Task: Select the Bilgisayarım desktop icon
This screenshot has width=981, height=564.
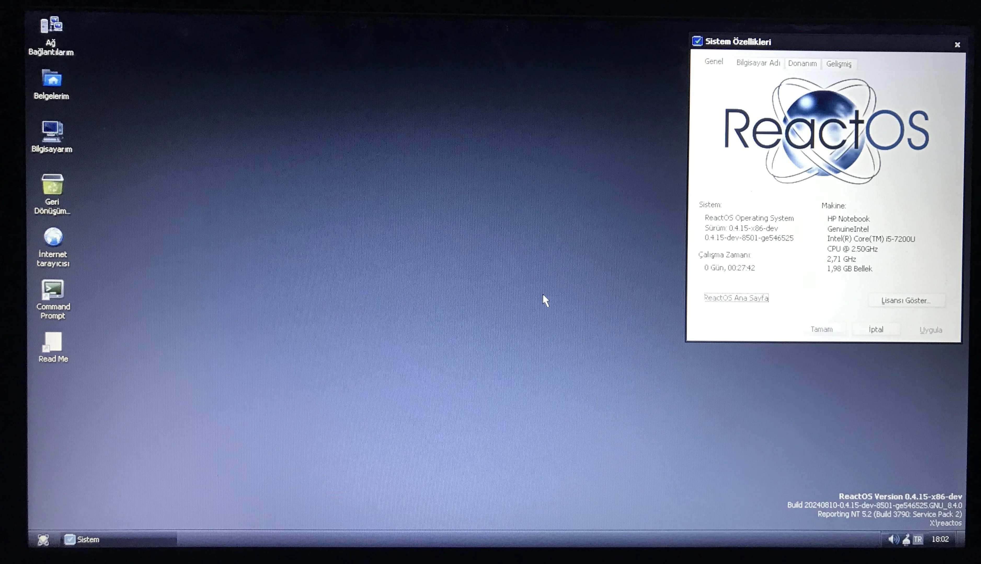Action: pos(52,137)
